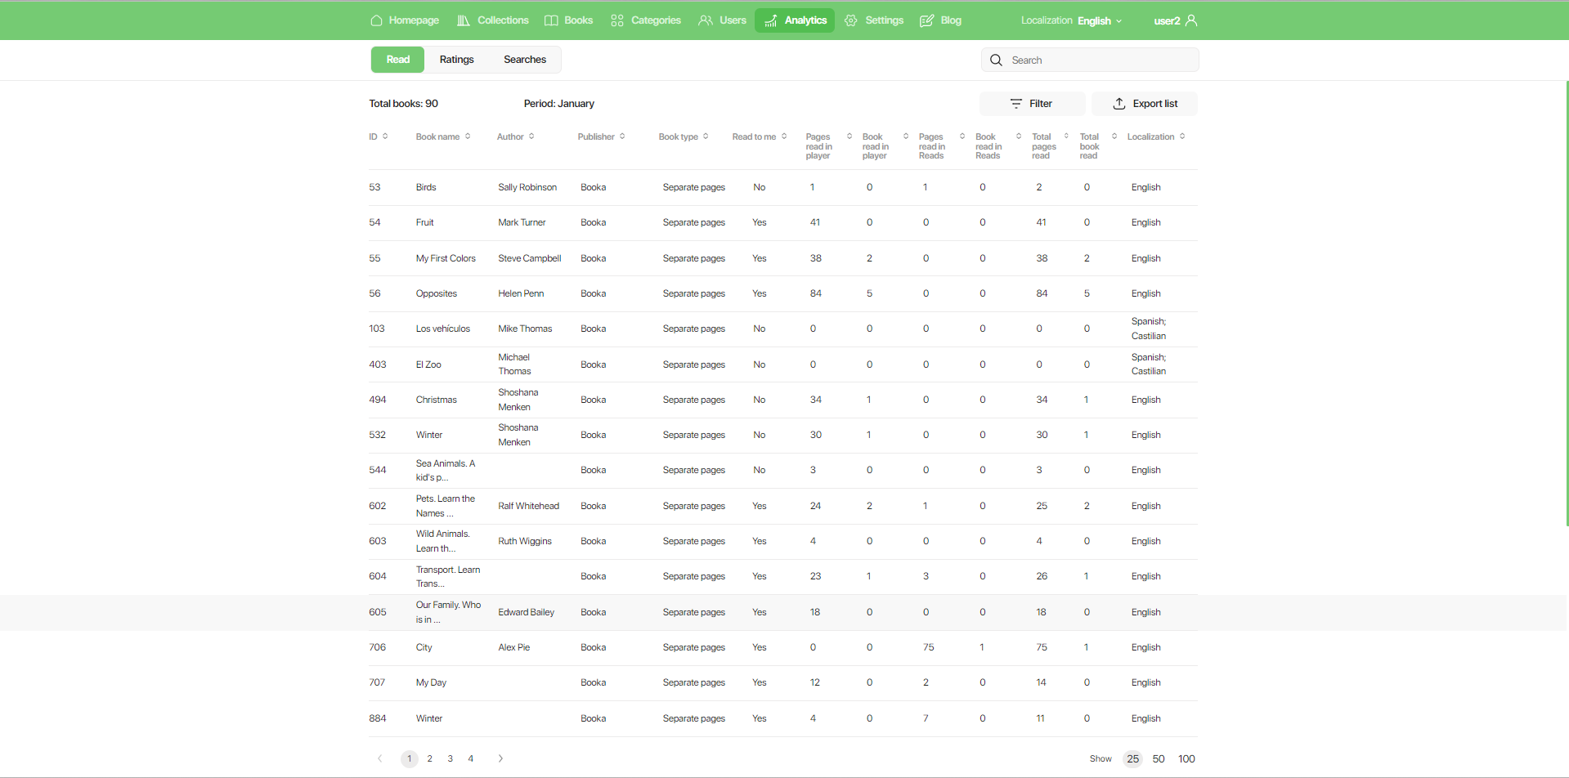Click the Blog pencil icon

pos(926,20)
